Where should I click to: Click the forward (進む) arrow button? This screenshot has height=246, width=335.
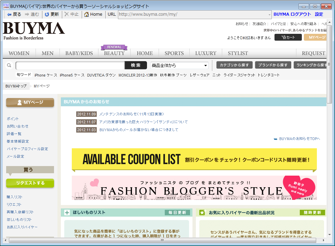click(x=32, y=14)
